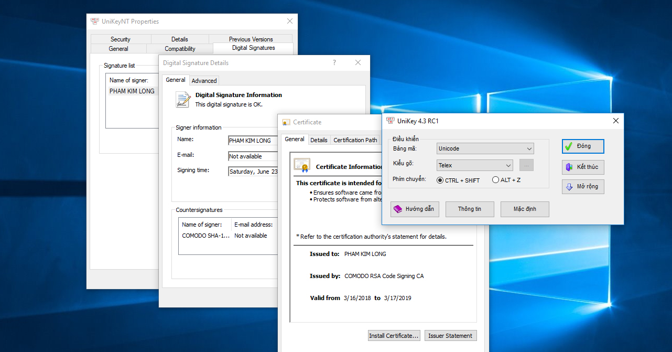
Task: Click the Thông tin button
Action: (x=470, y=209)
